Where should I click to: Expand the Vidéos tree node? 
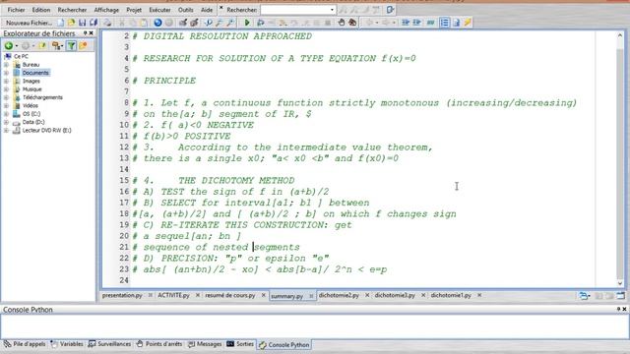[x=6, y=105]
